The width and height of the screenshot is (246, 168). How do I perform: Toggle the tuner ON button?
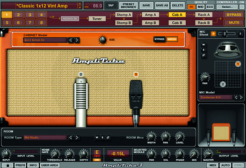(97, 160)
